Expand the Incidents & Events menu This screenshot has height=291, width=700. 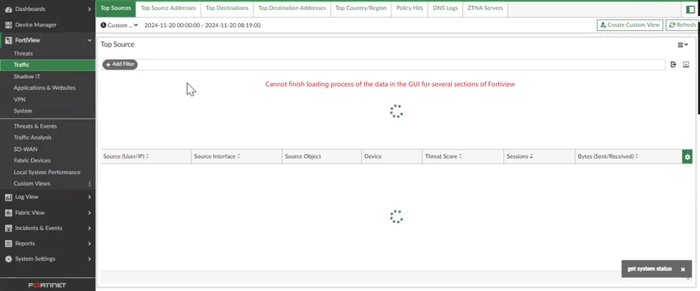tap(90, 228)
